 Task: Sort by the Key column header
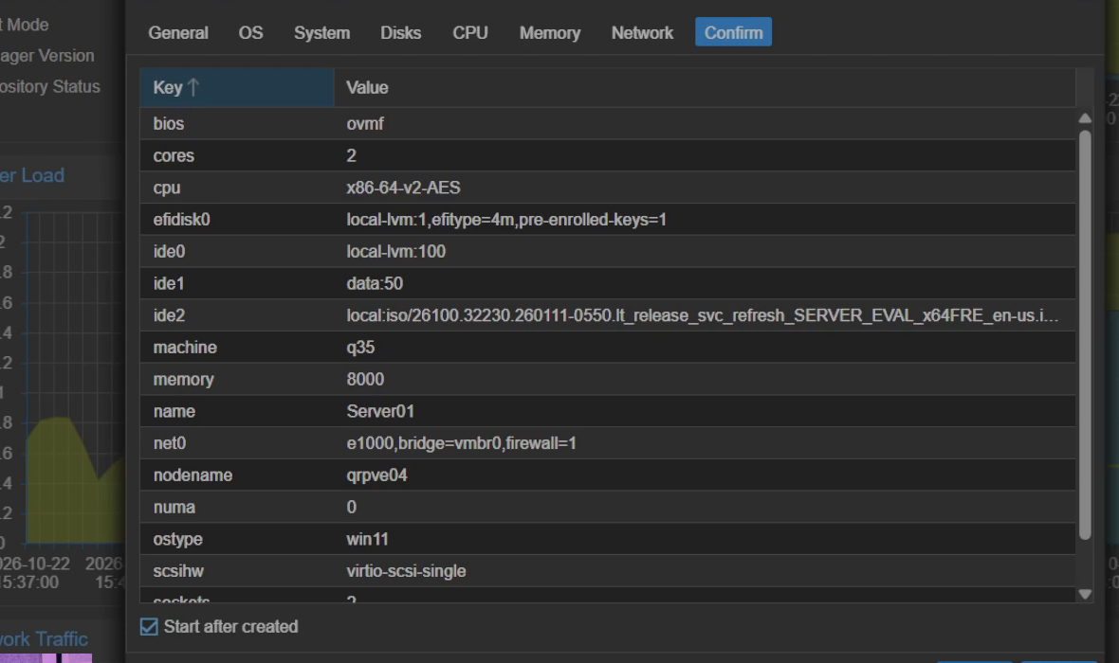pyautogui.click(x=237, y=88)
